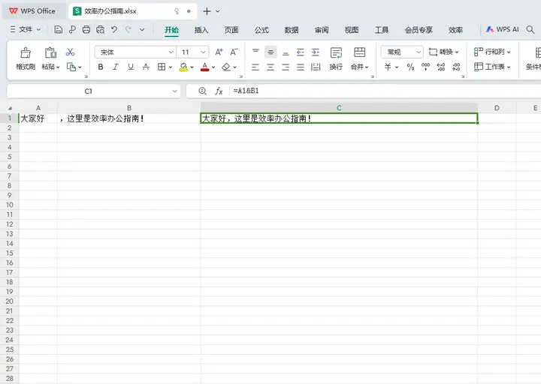Viewport: 541px width, 384px height.
Task: Click the Copy icon
Action: pyautogui.click(x=71, y=67)
